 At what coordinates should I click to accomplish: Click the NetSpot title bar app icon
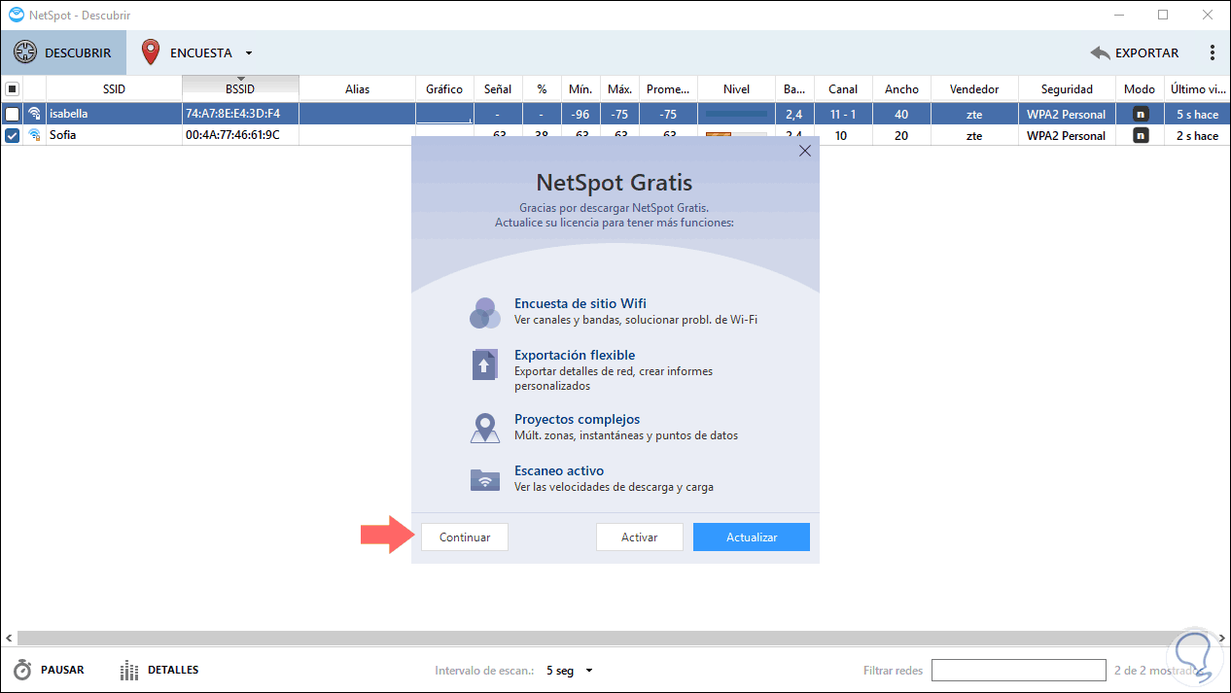click(16, 15)
